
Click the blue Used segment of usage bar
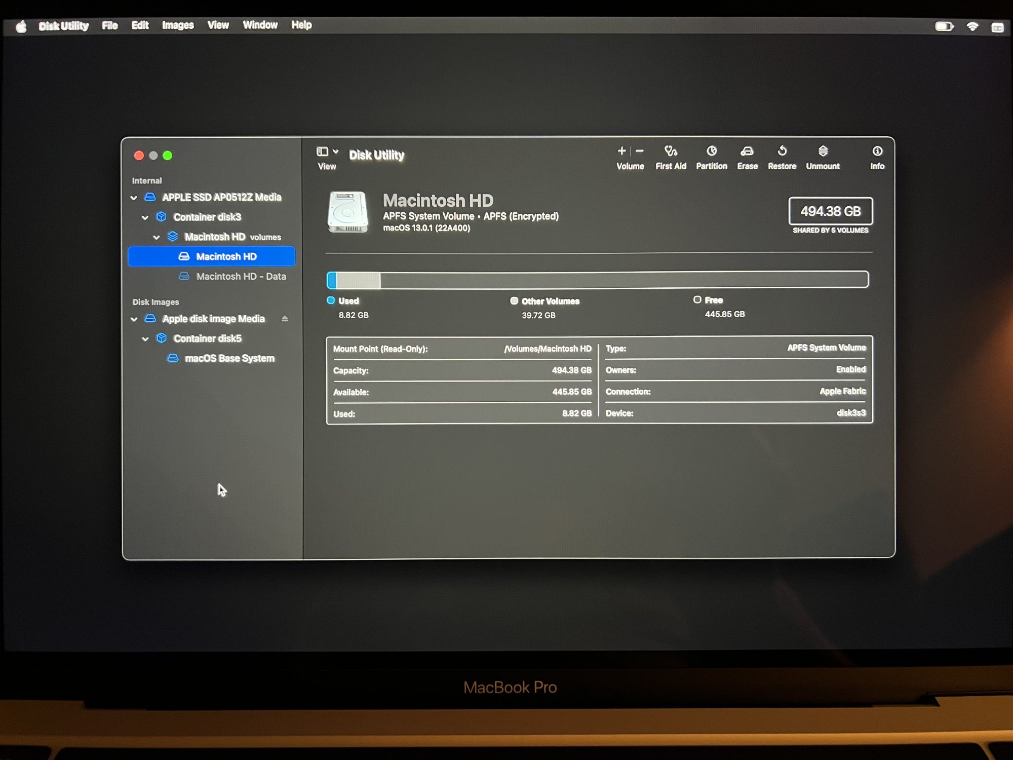pos(332,280)
